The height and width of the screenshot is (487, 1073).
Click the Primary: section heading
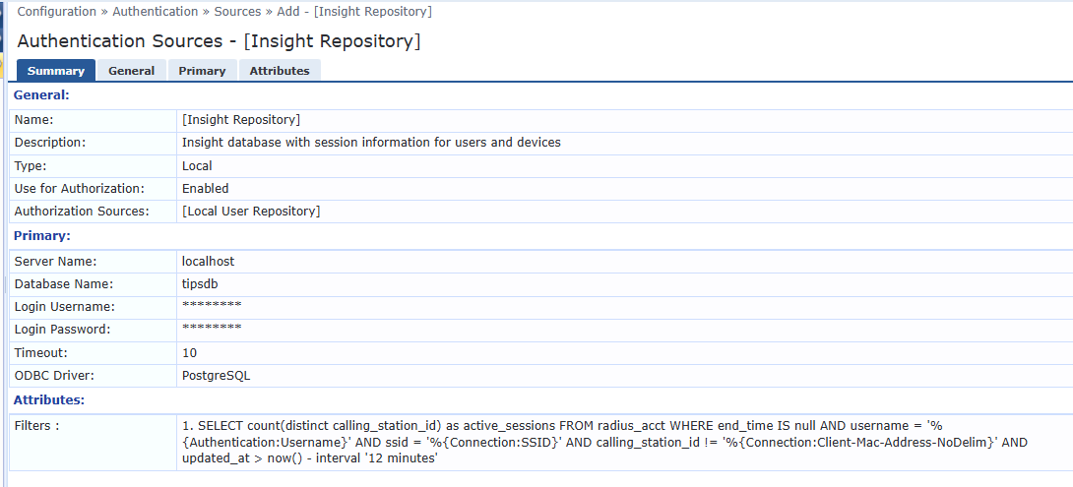click(42, 236)
